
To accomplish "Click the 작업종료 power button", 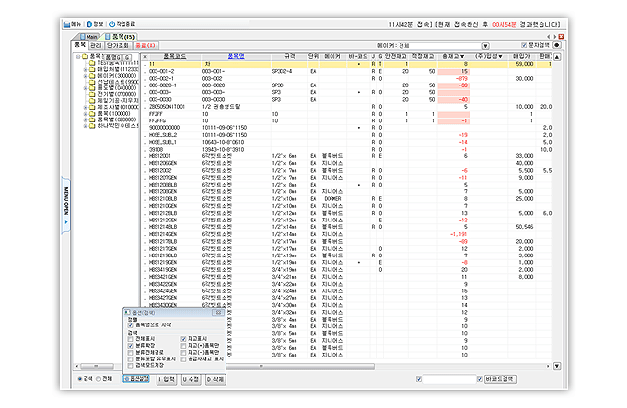I will 122,24.
